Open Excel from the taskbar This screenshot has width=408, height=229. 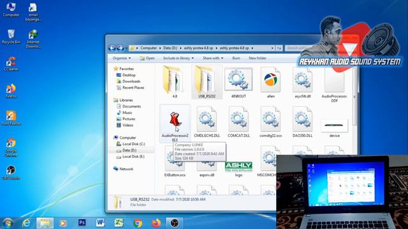point(119,223)
